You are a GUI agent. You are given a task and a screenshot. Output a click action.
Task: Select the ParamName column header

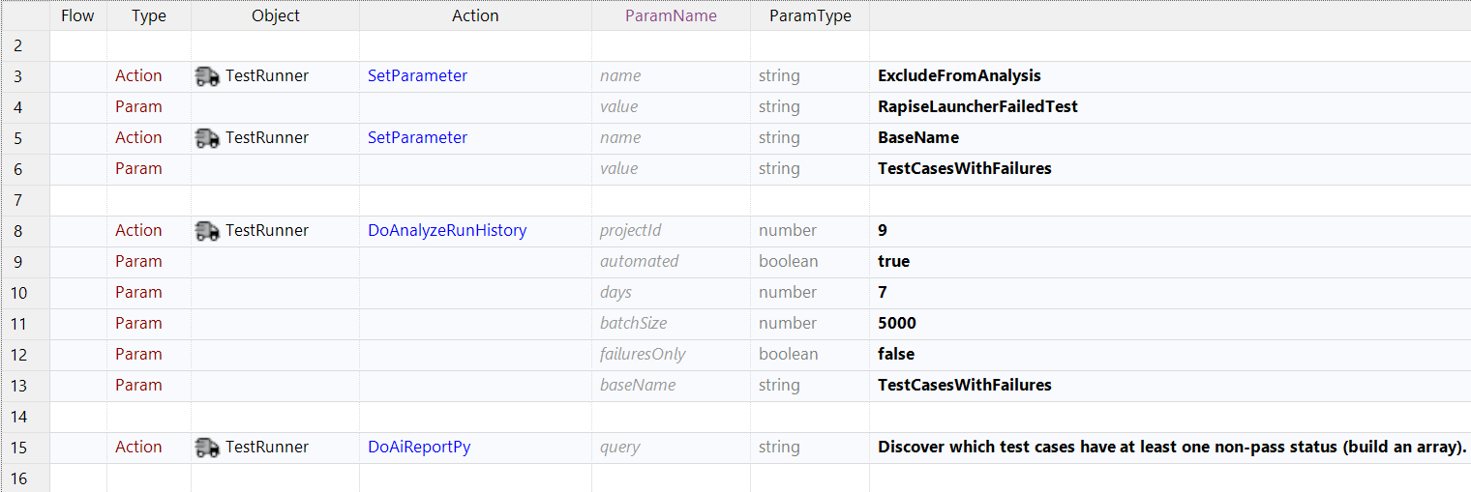click(671, 15)
